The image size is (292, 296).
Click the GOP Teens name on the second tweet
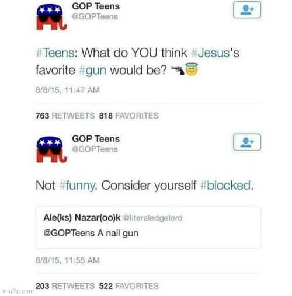96,139
